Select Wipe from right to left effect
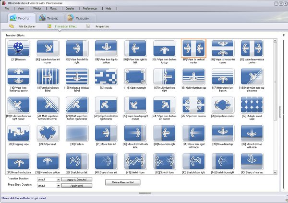288x203 pixels. [135, 48]
